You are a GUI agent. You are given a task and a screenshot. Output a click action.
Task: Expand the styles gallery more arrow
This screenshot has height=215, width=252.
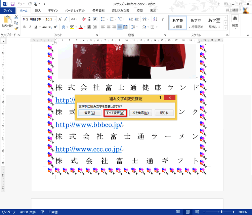pos(226,28)
